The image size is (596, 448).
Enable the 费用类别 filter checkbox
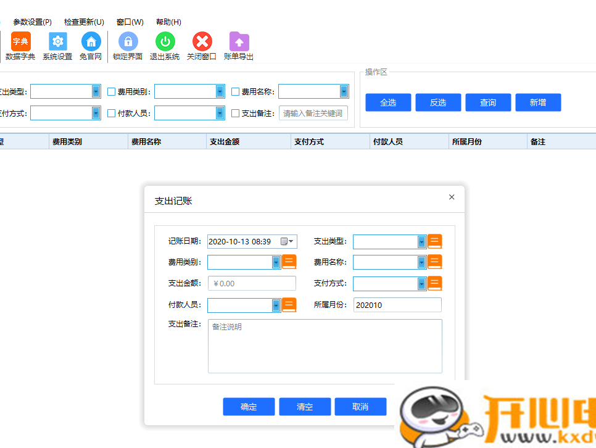point(110,91)
